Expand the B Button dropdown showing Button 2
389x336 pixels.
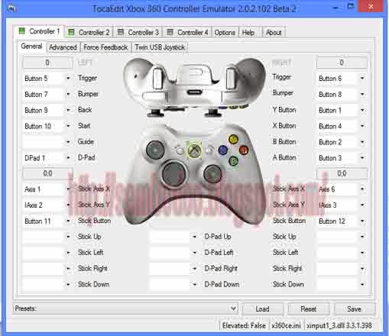pos(362,142)
